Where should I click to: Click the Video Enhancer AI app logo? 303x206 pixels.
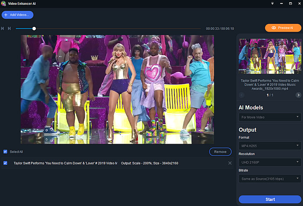[x=3, y=4]
